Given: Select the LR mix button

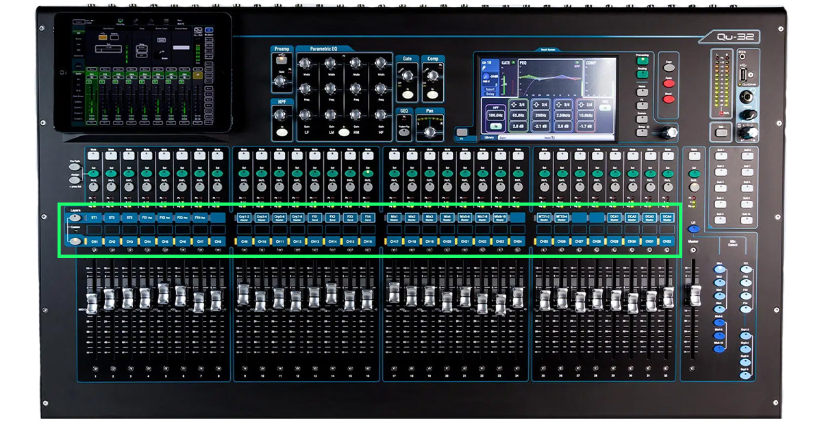Looking at the screenshot, I should (694, 231).
